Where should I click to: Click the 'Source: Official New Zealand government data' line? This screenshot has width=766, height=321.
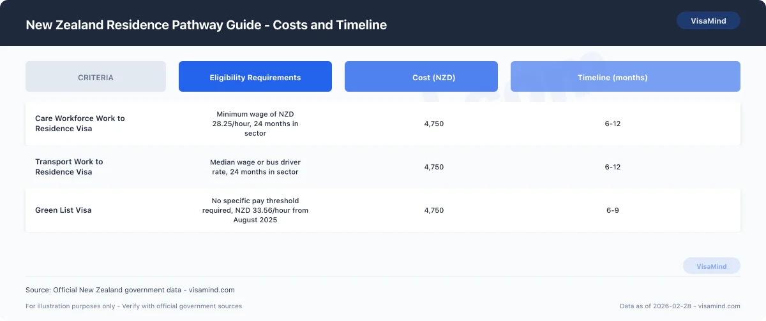[x=130, y=290]
